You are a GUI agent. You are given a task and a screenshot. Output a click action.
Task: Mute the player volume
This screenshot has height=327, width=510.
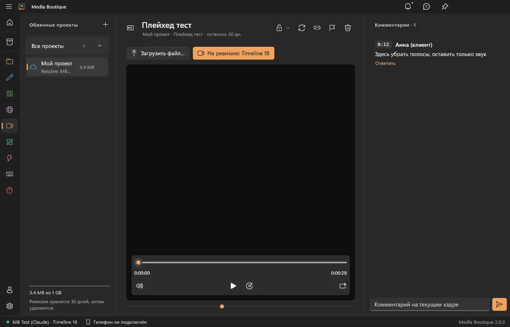pyautogui.click(x=140, y=286)
